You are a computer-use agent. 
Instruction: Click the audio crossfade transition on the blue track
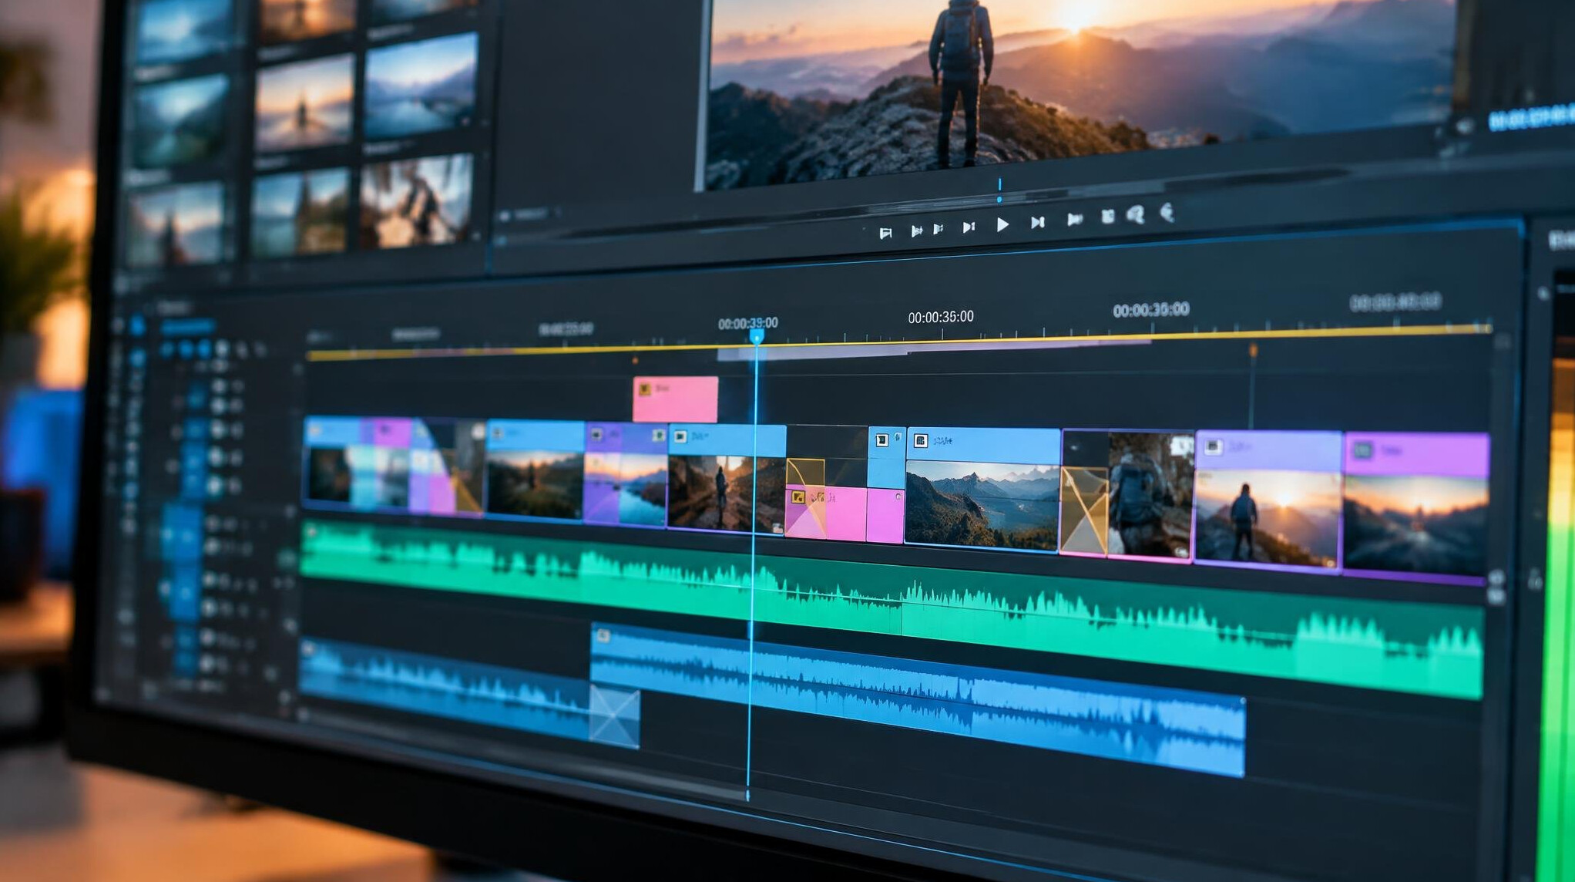(x=614, y=717)
